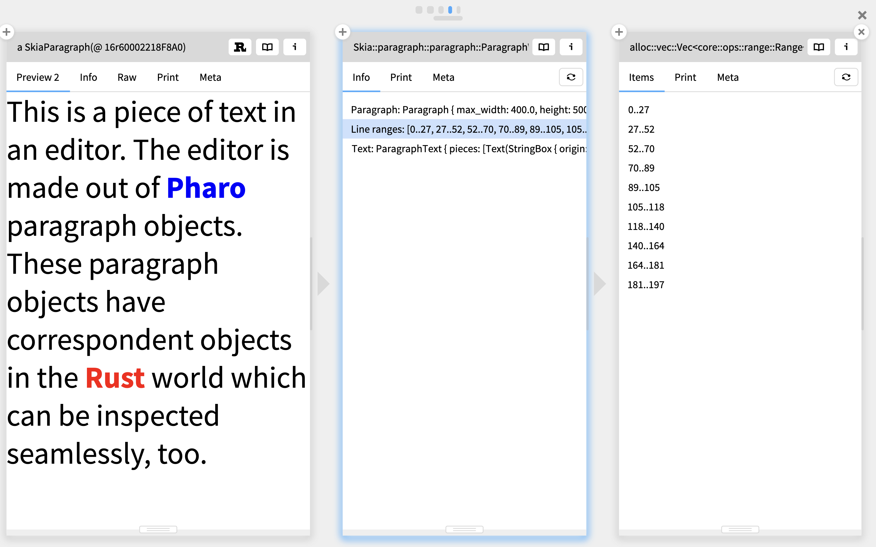The width and height of the screenshot is (876, 547).
Task: Click the info icon in Skia::paragraph pane
Action: point(571,47)
